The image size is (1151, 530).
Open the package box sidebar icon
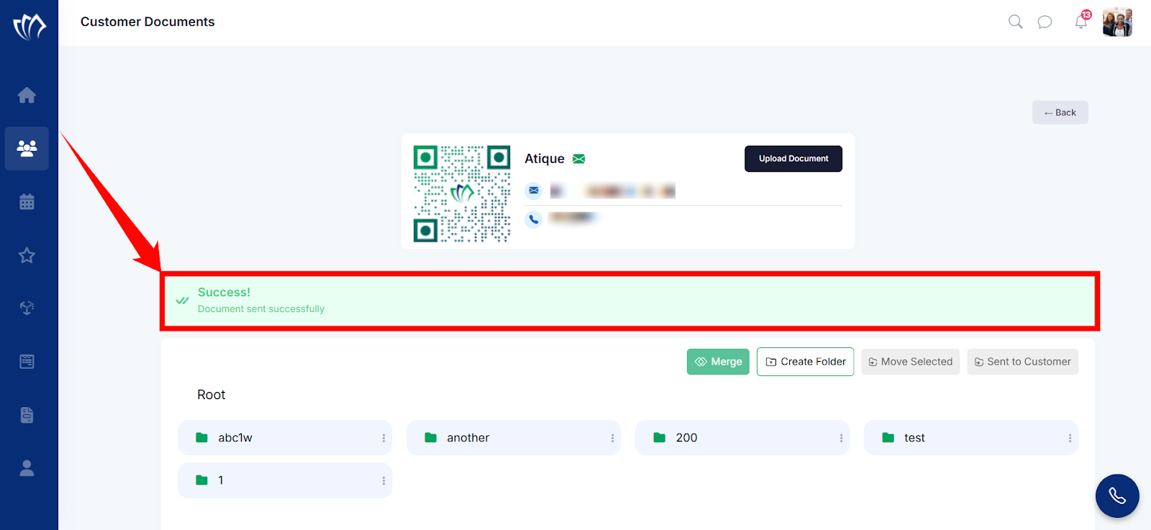(x=27, y=309)
